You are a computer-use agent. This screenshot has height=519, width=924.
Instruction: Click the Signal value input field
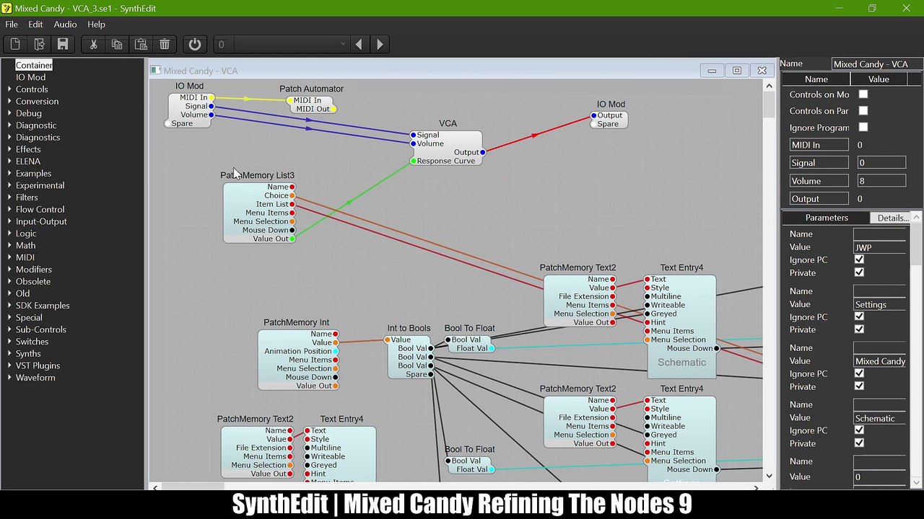click(x=881, y=163)
